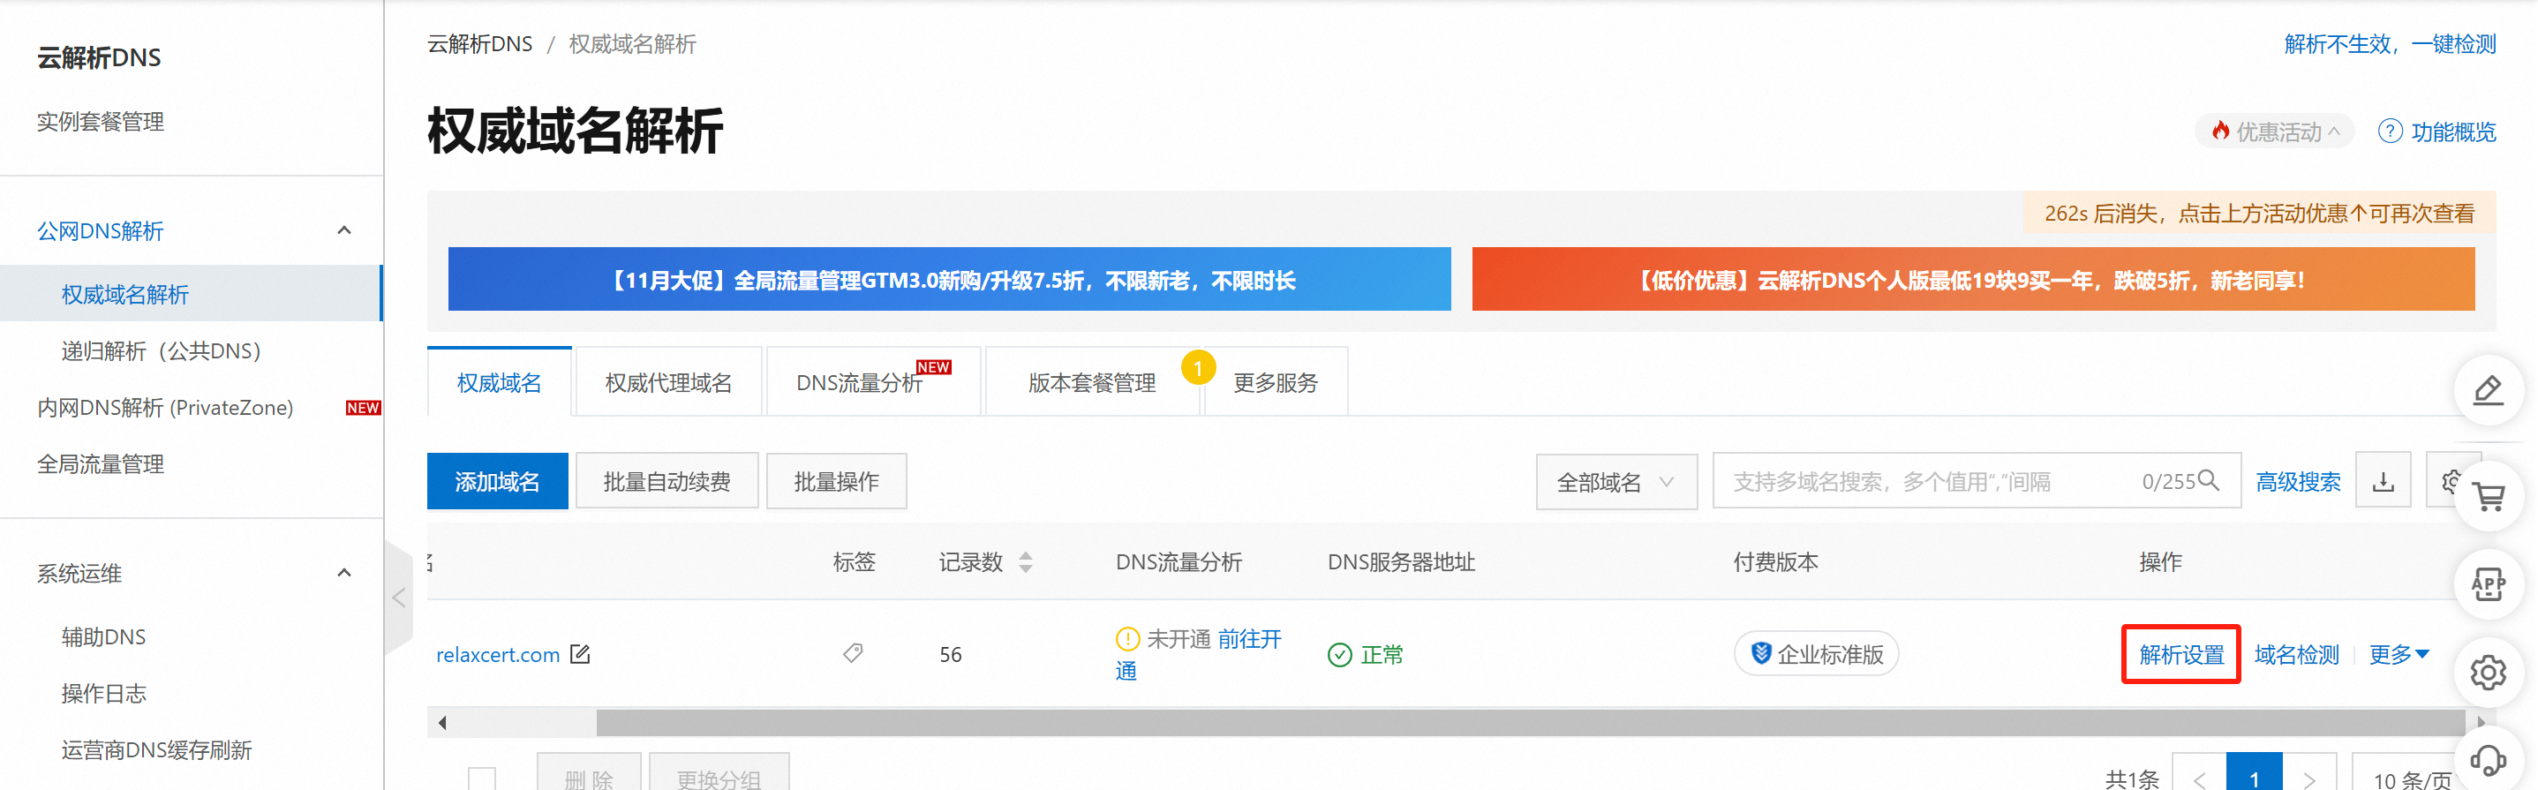Open 内网DNS解析 (PrivateZone) in sidebar
Screen dimensions: 2538x790
(x=166, y=408)
